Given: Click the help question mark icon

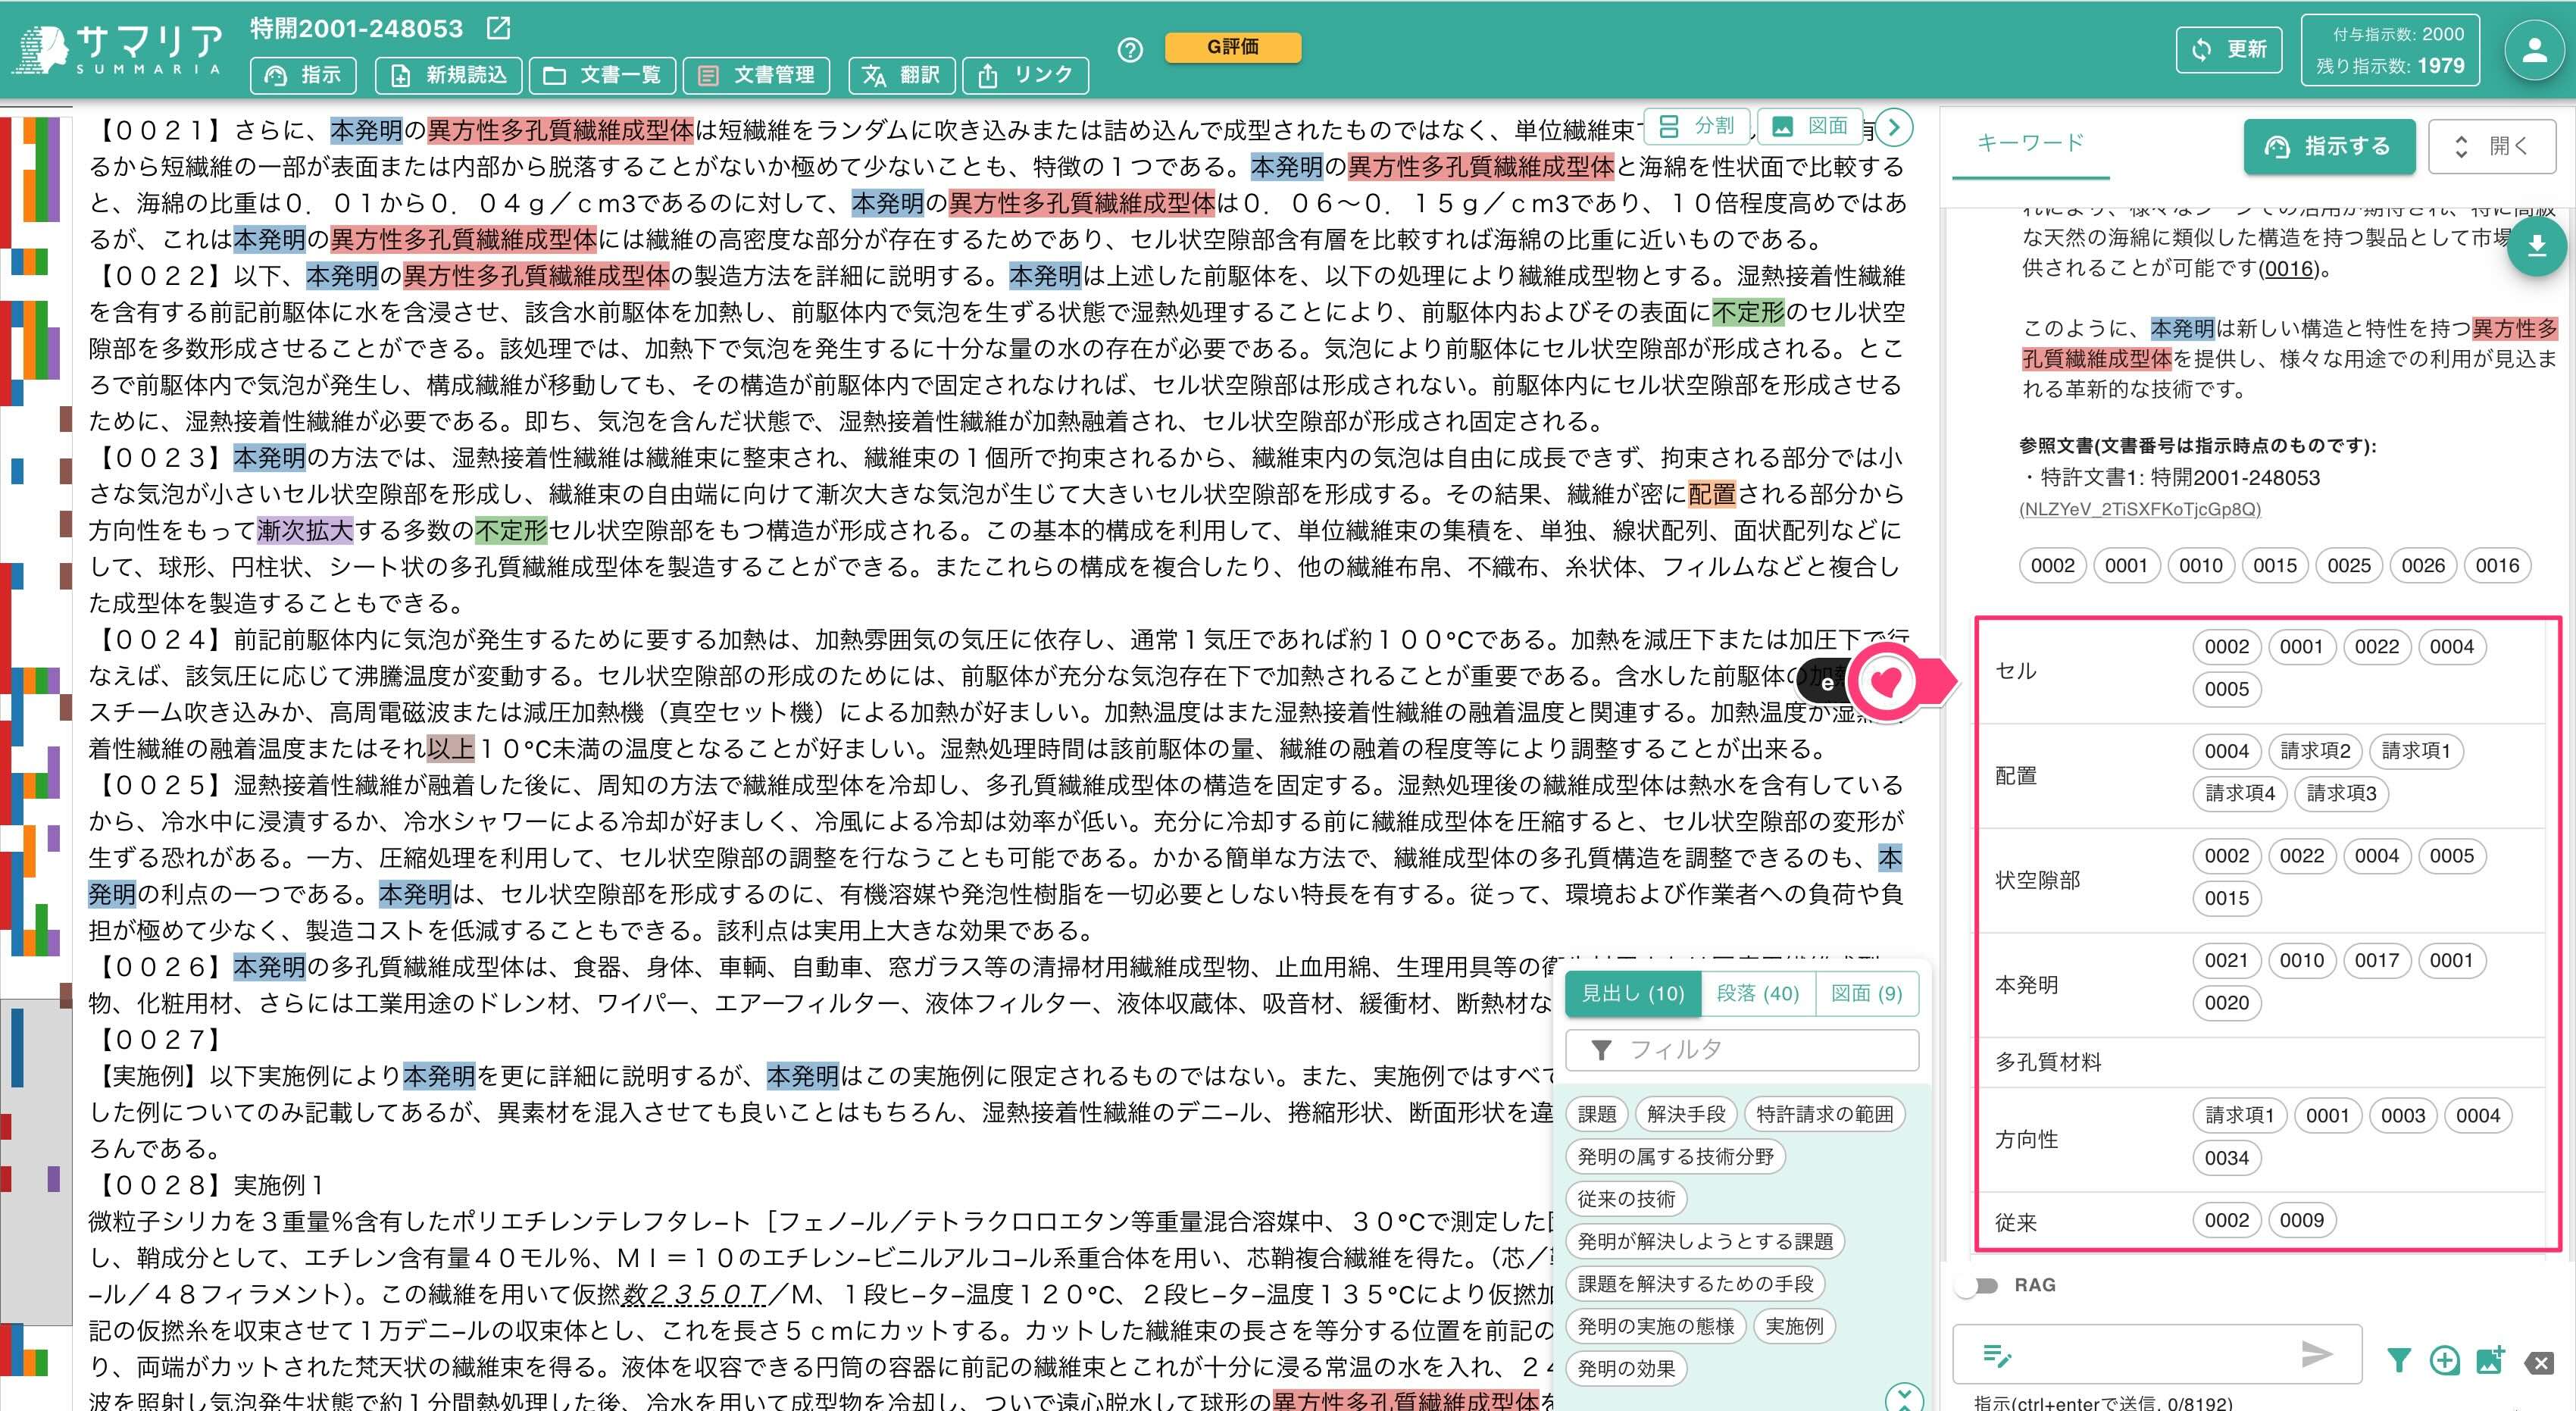Looking at the screenshot, I should [x=1130, y=50].
